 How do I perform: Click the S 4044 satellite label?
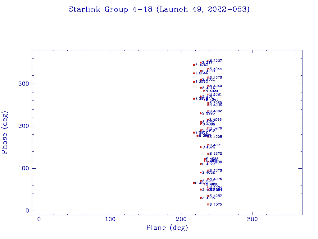[216, 69]
